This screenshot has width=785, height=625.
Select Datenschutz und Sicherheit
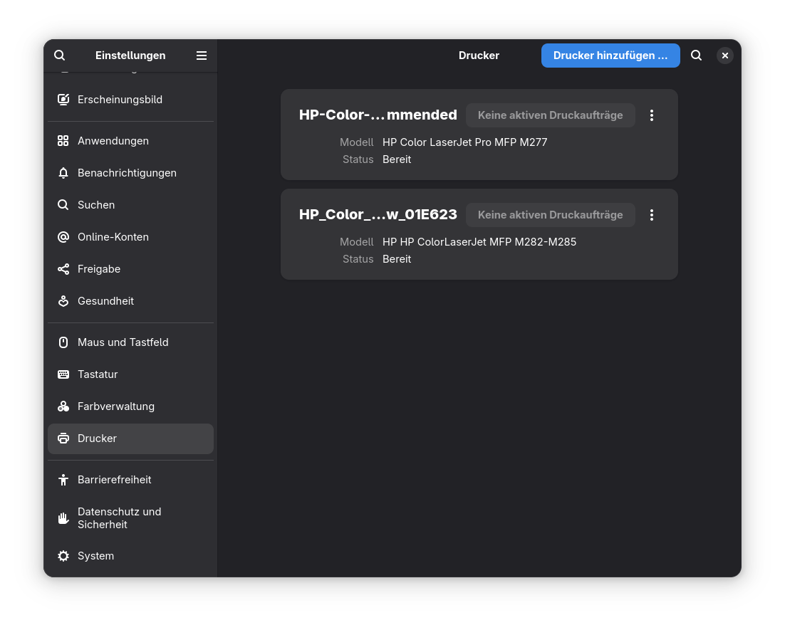point(118,518)
